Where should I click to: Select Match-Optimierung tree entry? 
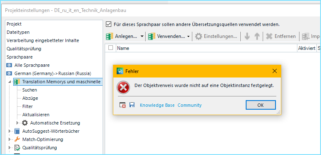pos(43,139)
